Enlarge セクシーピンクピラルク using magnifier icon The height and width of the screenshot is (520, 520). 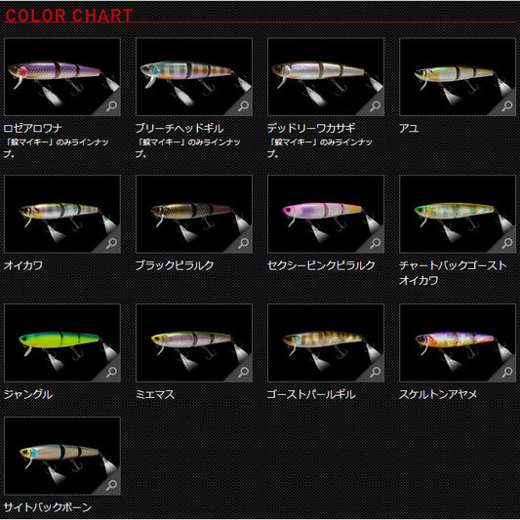376,244
